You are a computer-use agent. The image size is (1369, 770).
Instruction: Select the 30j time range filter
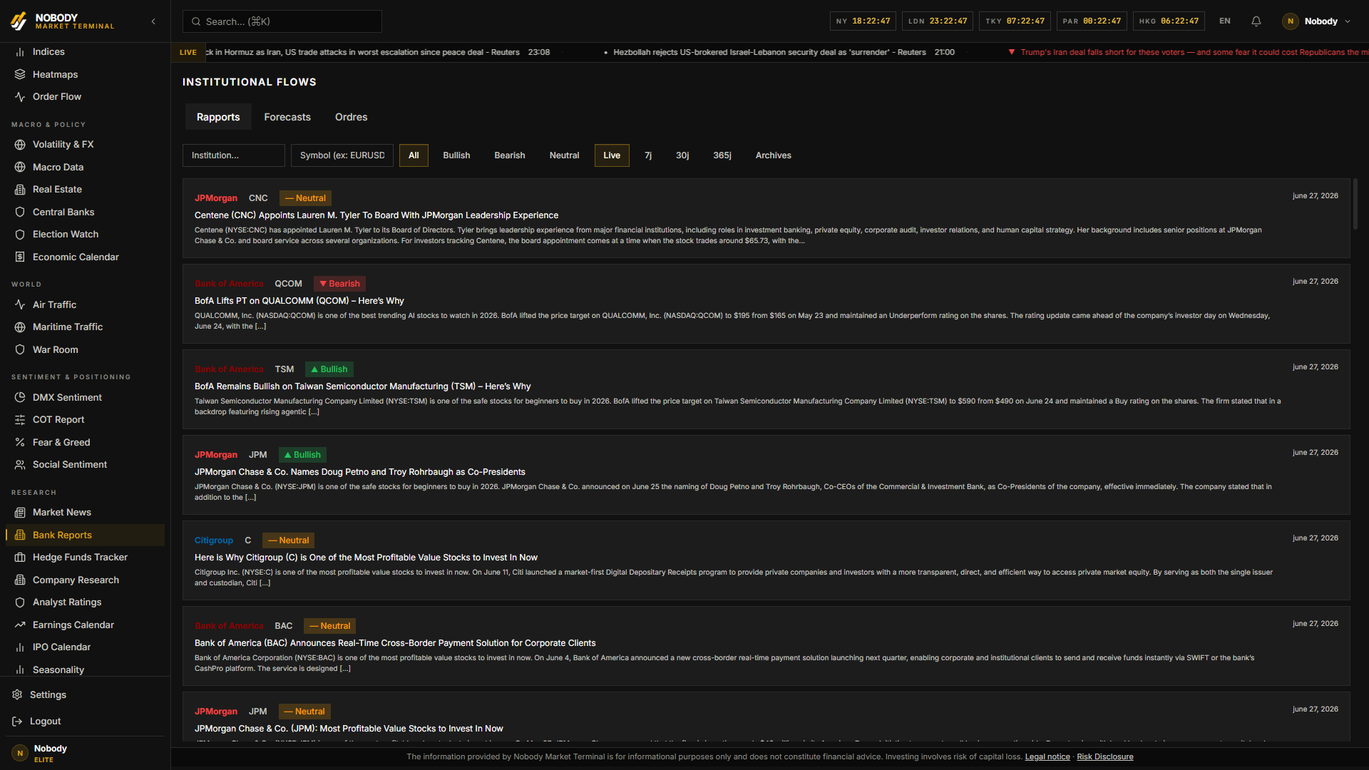click(682, 155)
